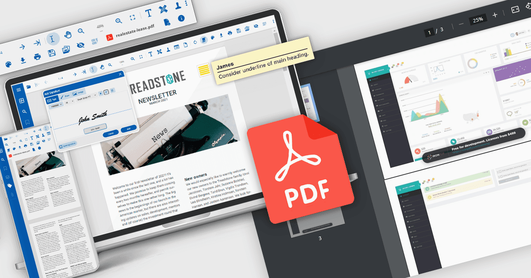
Task: Select the text selection cursor tool in top toolbar
Action: (x=53, y=39)
